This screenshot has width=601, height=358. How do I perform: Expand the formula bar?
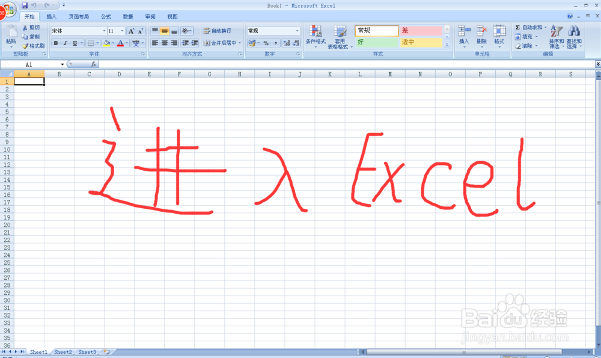pyautogui.click(x=598, y=64)
